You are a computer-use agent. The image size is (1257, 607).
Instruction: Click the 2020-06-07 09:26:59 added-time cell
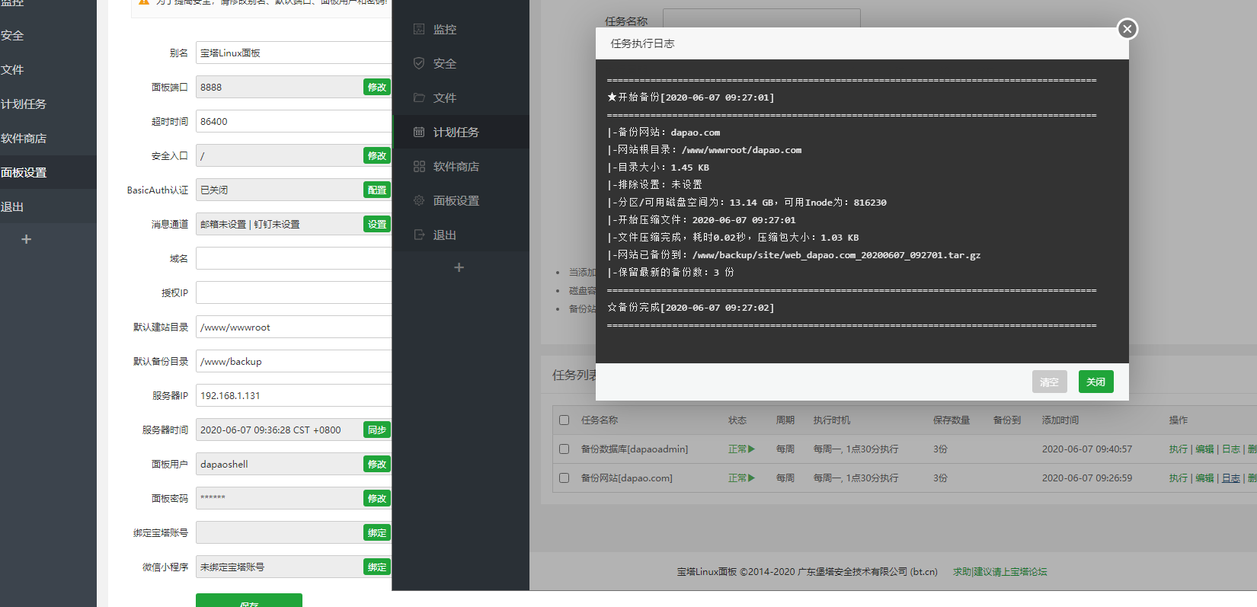[x=1087, y=478]
